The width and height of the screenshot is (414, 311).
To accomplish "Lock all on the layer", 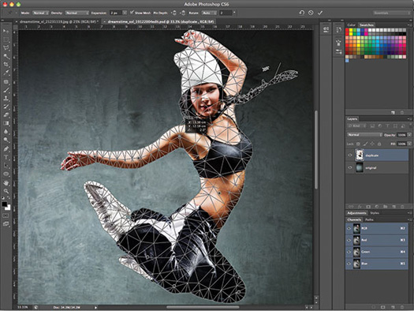I will coord(379,144).
